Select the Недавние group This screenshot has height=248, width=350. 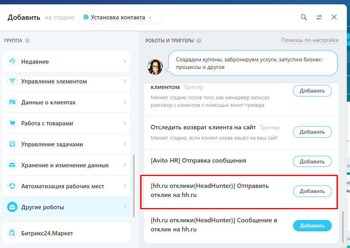pyautogui.click(x=66, y=61)
